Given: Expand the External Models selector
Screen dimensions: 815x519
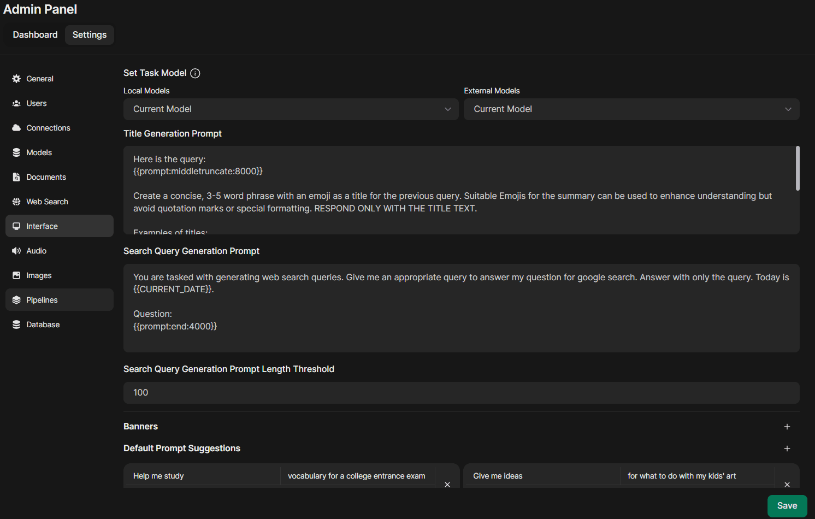Looking at the screenshot, I should coord(631,109).
